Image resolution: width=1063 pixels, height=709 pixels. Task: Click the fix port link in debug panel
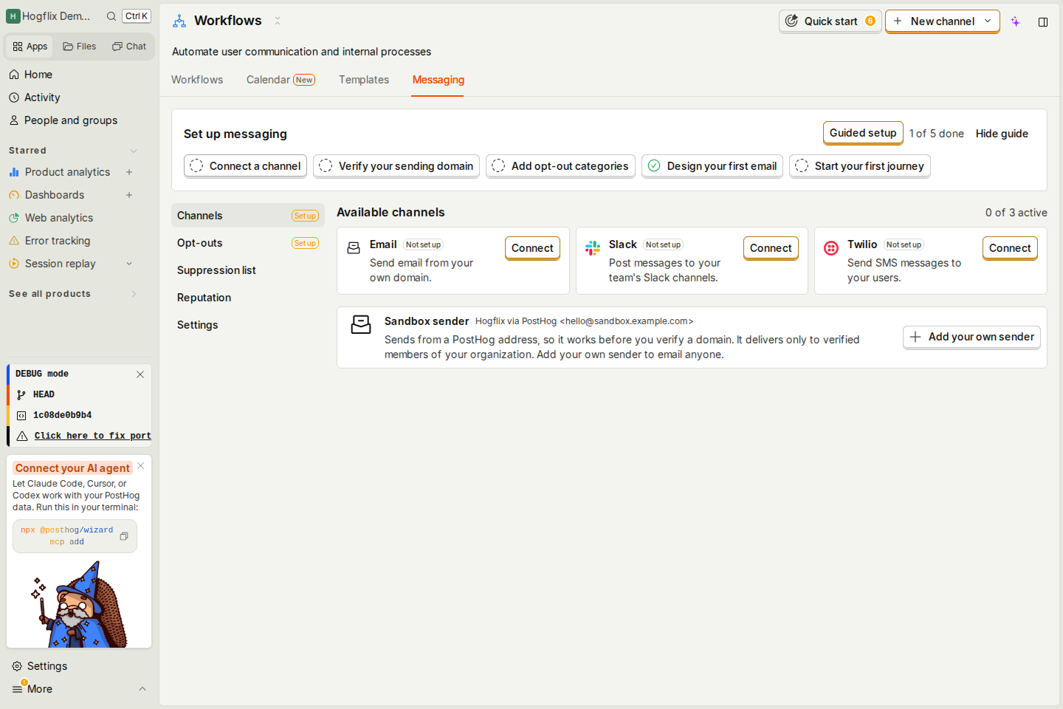coord(93,436)
